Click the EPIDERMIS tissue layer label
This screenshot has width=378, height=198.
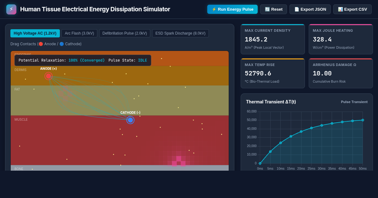(x=23, y=54)
